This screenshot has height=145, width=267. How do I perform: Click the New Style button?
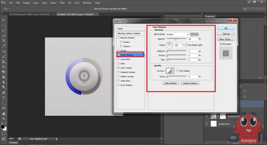[x=226, y=39]
